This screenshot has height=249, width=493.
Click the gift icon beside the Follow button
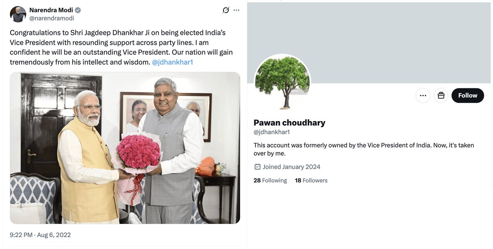pos(441,95)
